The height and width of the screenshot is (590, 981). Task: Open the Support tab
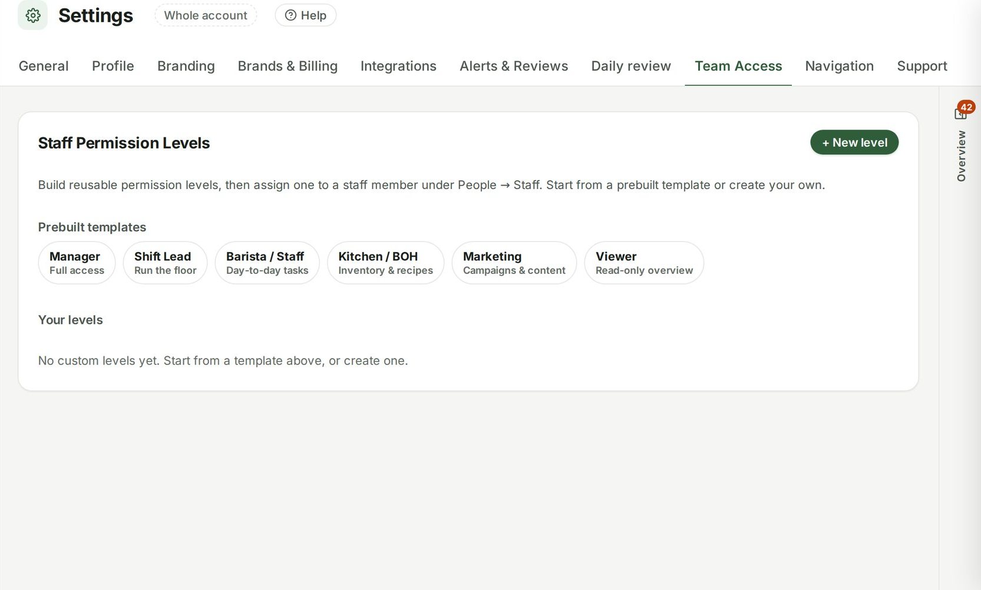click(922, 66)
